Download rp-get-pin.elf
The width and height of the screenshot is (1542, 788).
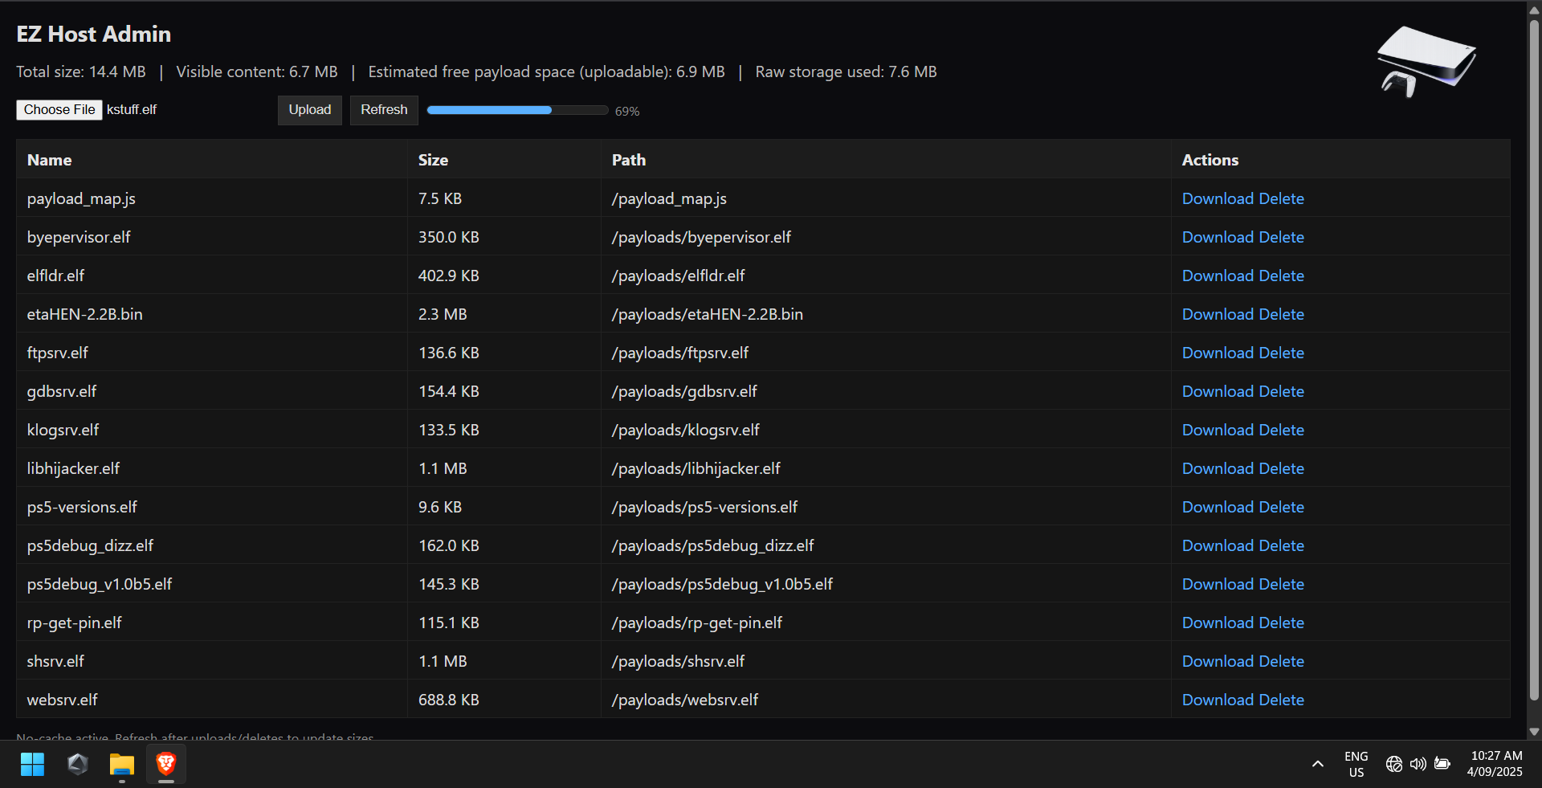(x=1218, y=623)
